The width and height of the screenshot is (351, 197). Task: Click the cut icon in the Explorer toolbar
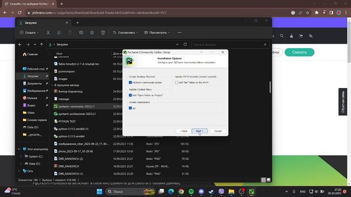click(48, 33)
